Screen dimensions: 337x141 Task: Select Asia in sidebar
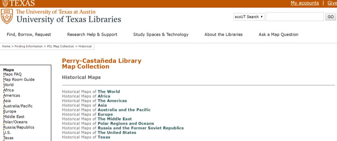click(x=7, y=101)
